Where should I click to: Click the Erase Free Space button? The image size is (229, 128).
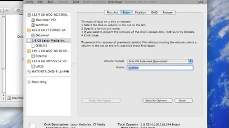pos(101,101)
